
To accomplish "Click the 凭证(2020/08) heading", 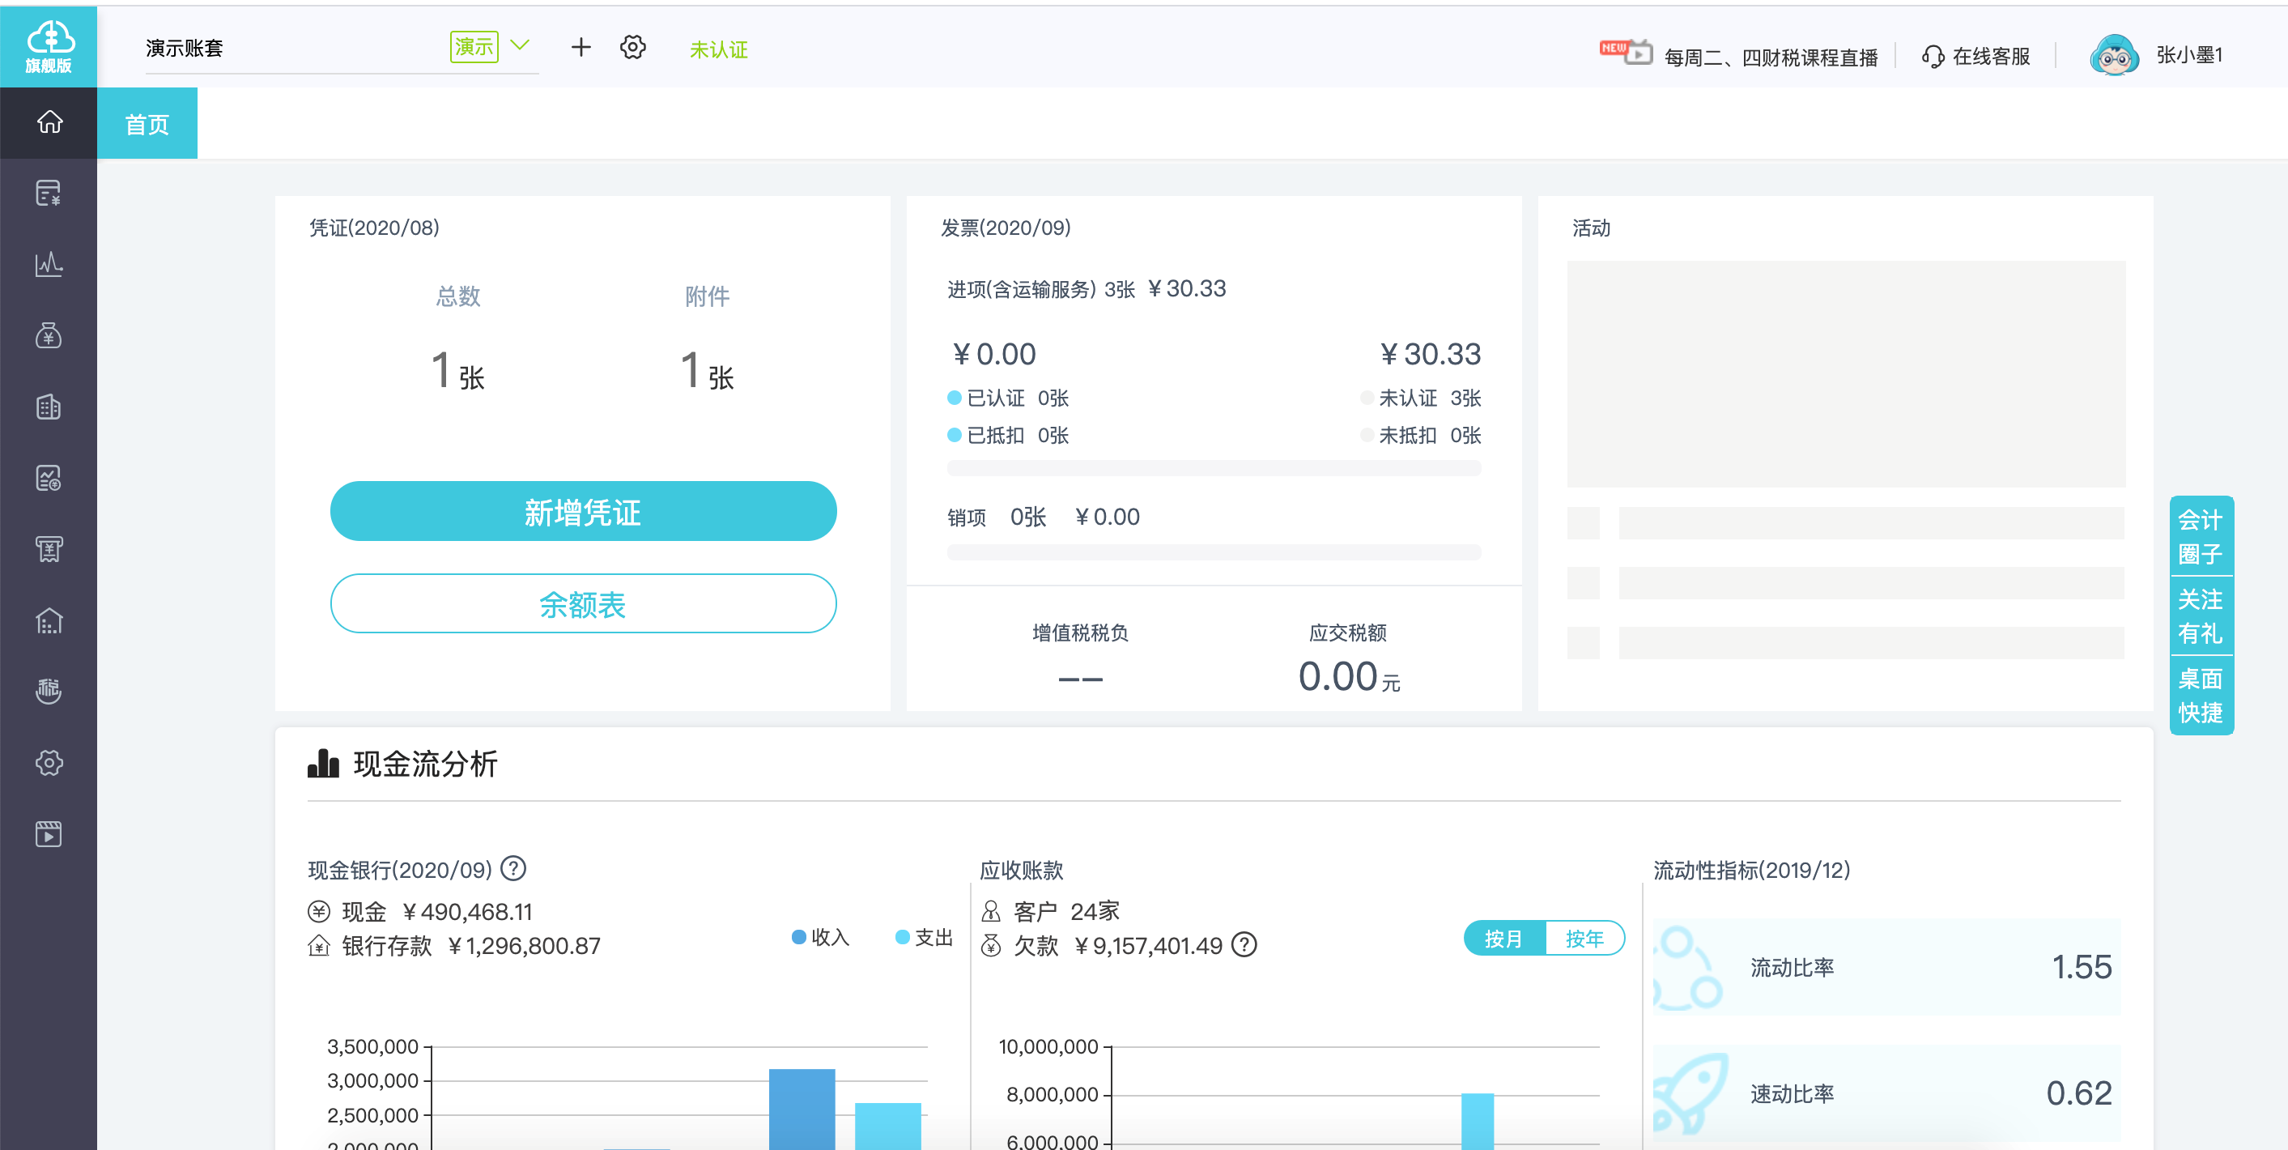I will pos(374,228).
